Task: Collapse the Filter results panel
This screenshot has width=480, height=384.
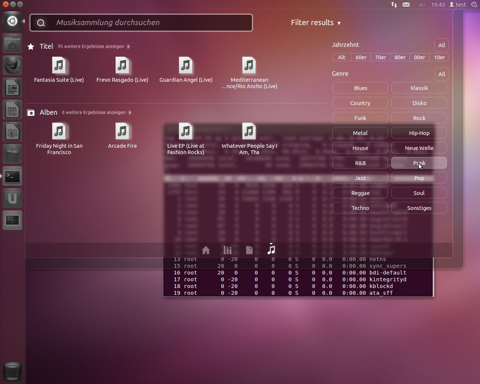Action: point(316,23)
